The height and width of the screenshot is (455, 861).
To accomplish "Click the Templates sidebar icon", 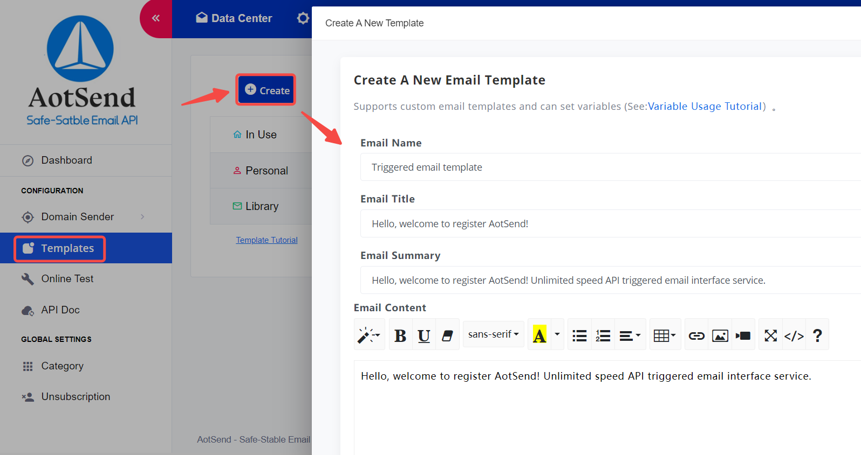I will 28,248.
